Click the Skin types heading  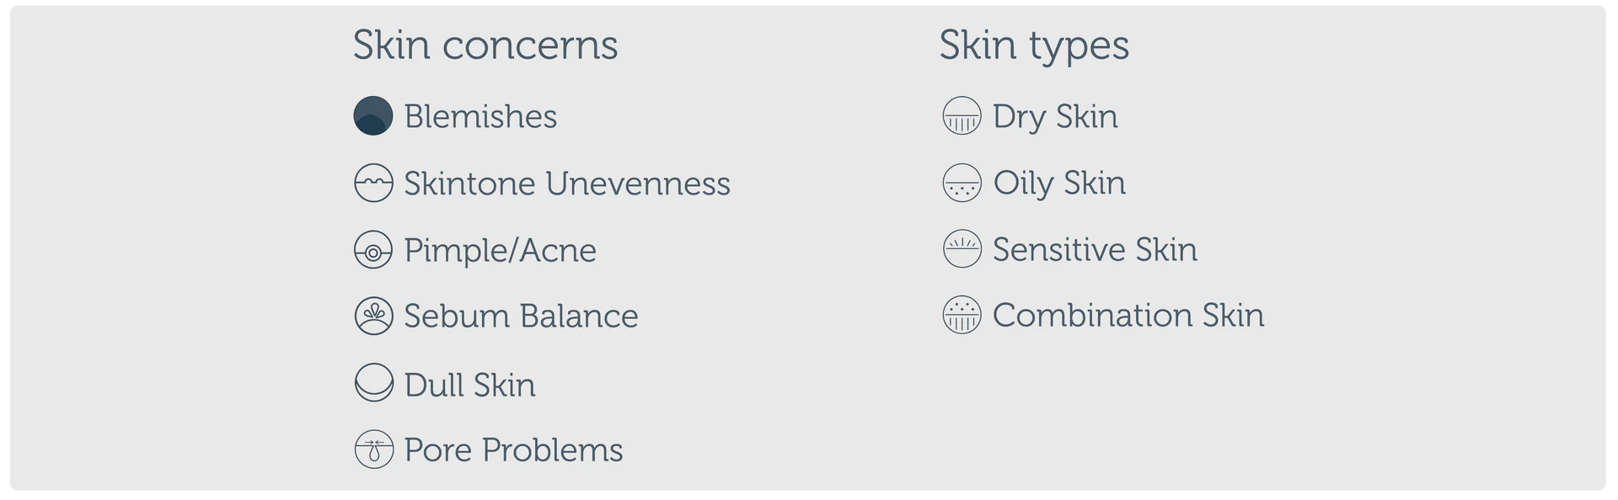pos(1034,45)
